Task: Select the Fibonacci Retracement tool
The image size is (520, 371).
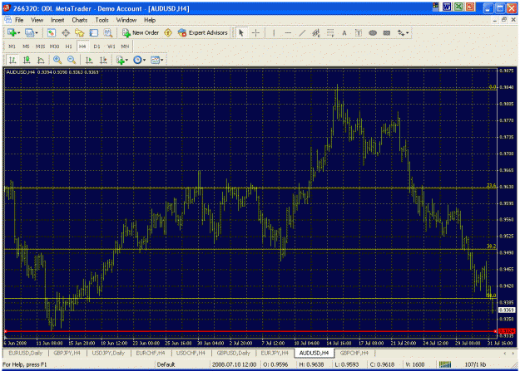Action: [x=330, y=32]
